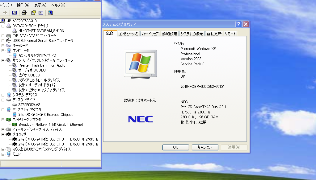Expand the システム デバイス tree node
This screenshot has width=316, height=180.
click(3, 95)
